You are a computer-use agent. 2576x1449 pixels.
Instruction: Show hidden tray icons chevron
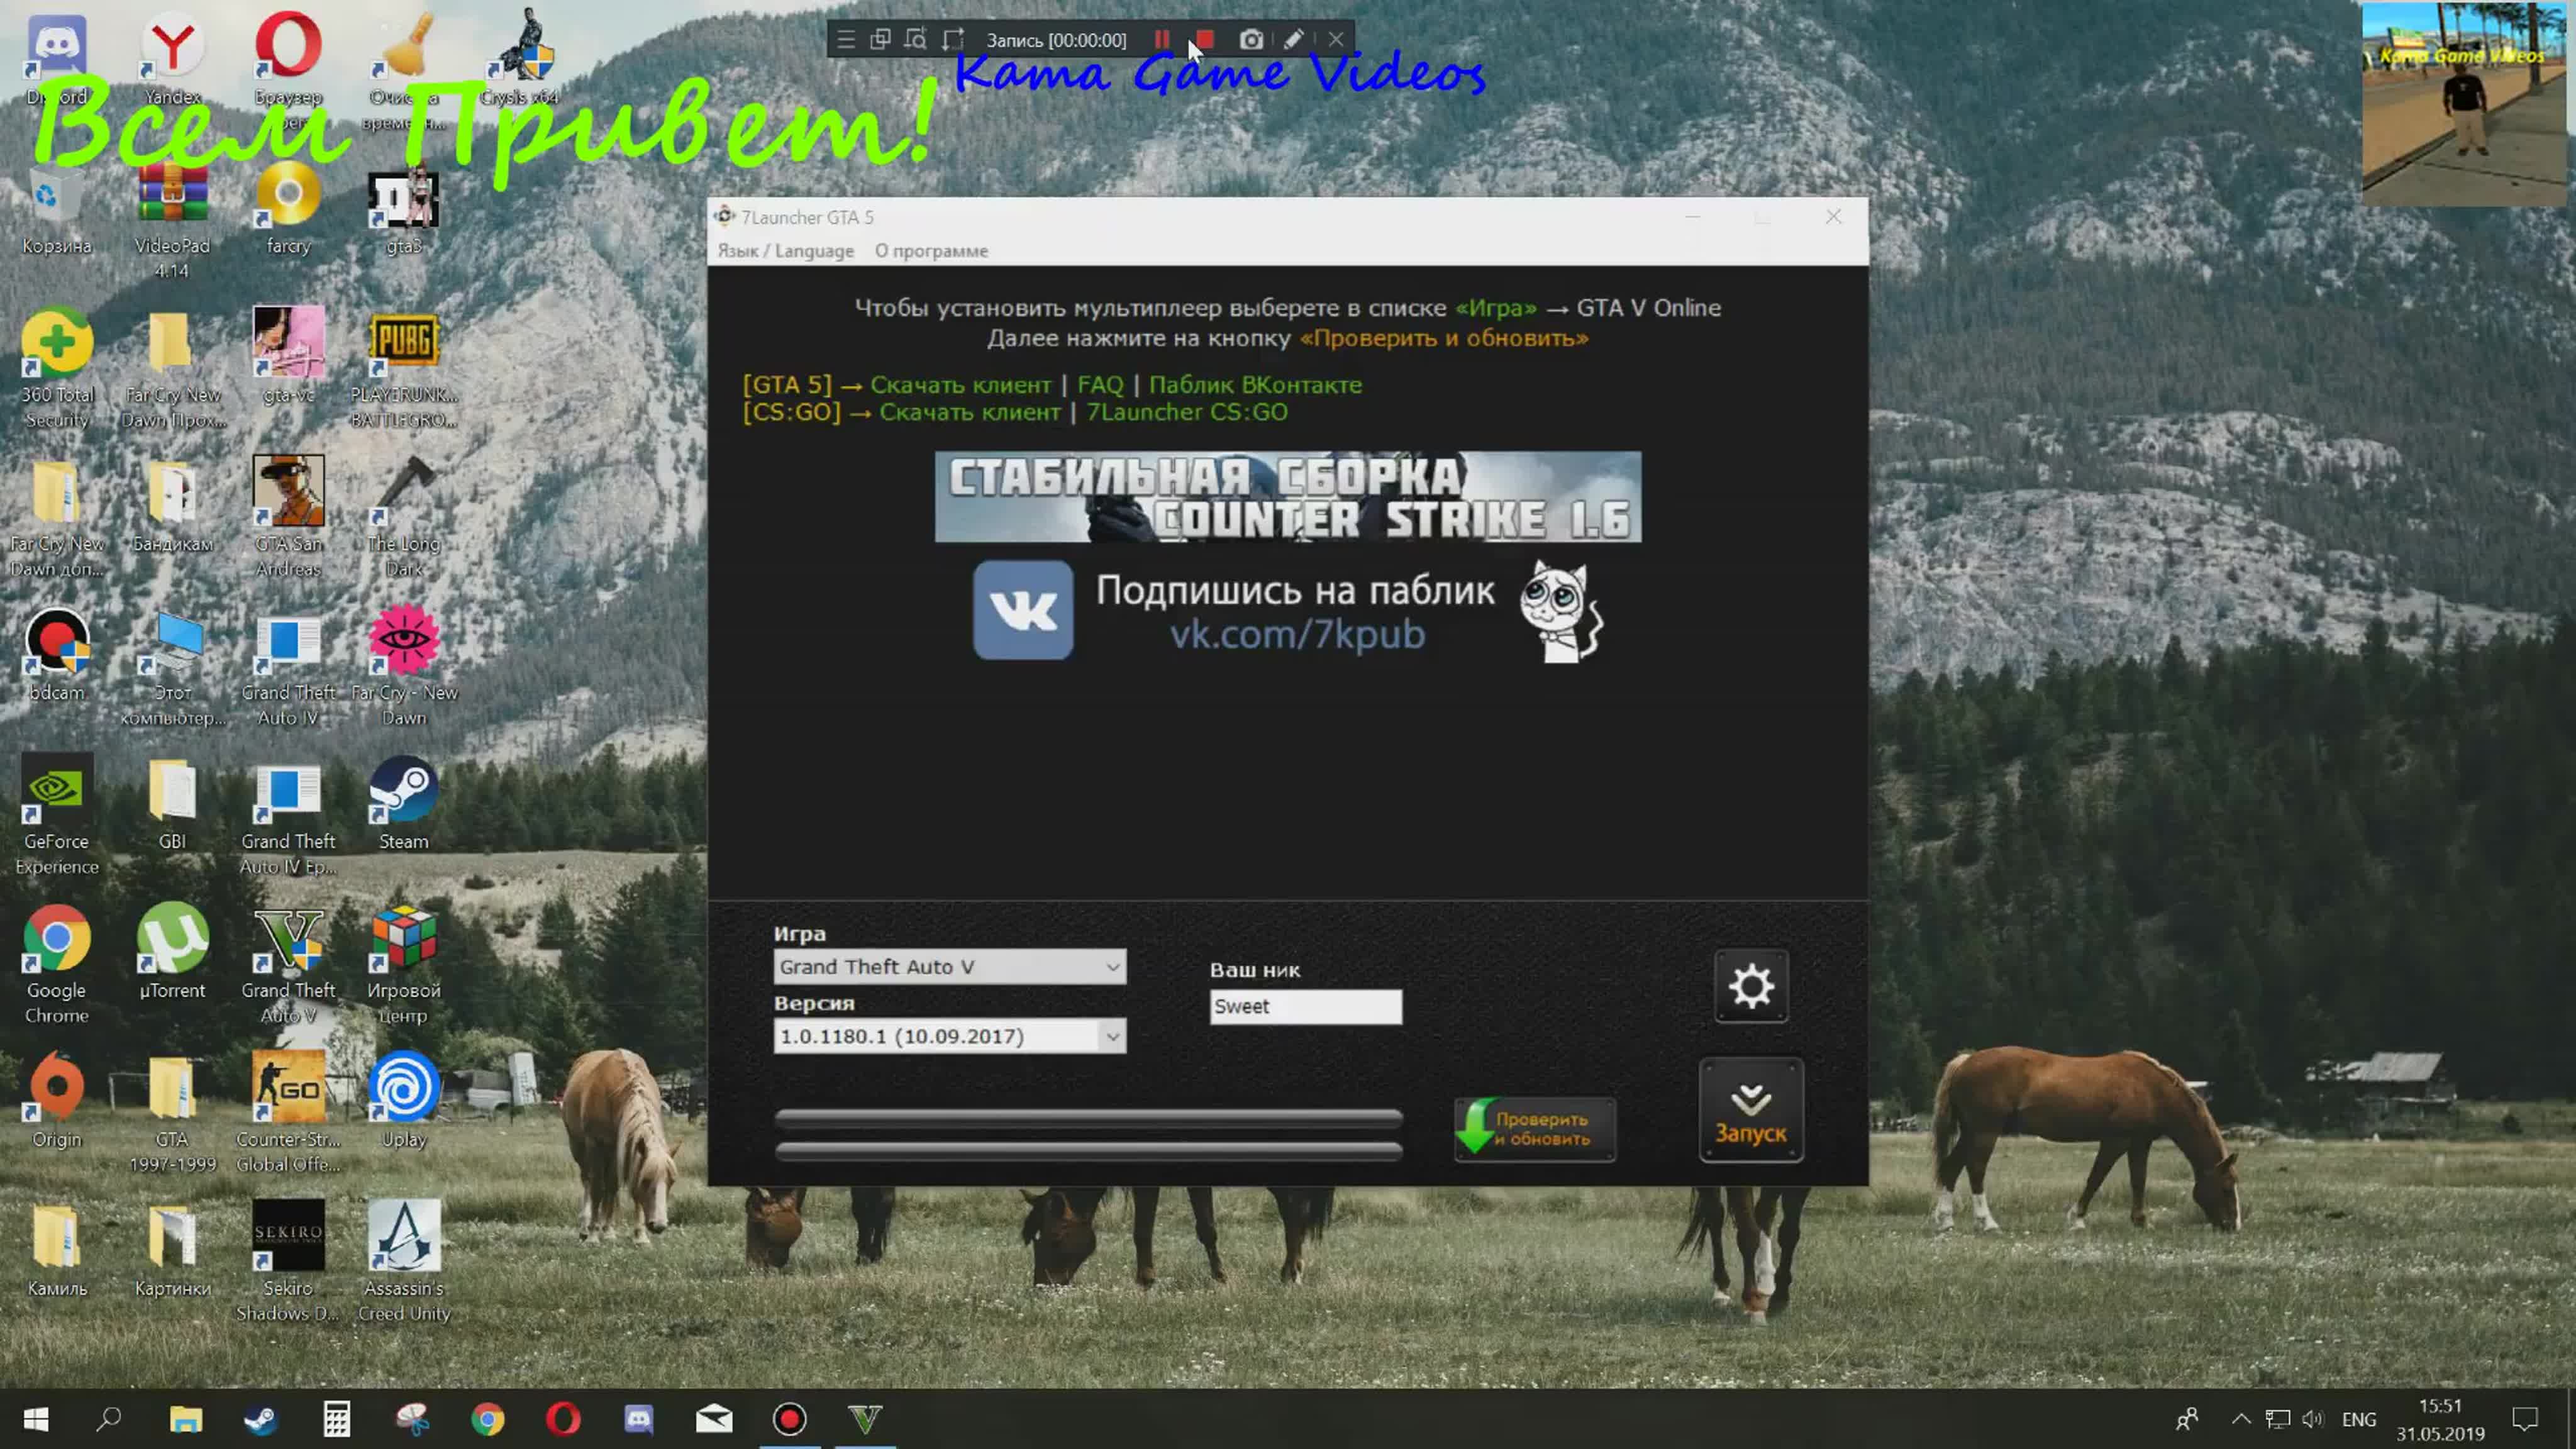pos(2241,1419)
